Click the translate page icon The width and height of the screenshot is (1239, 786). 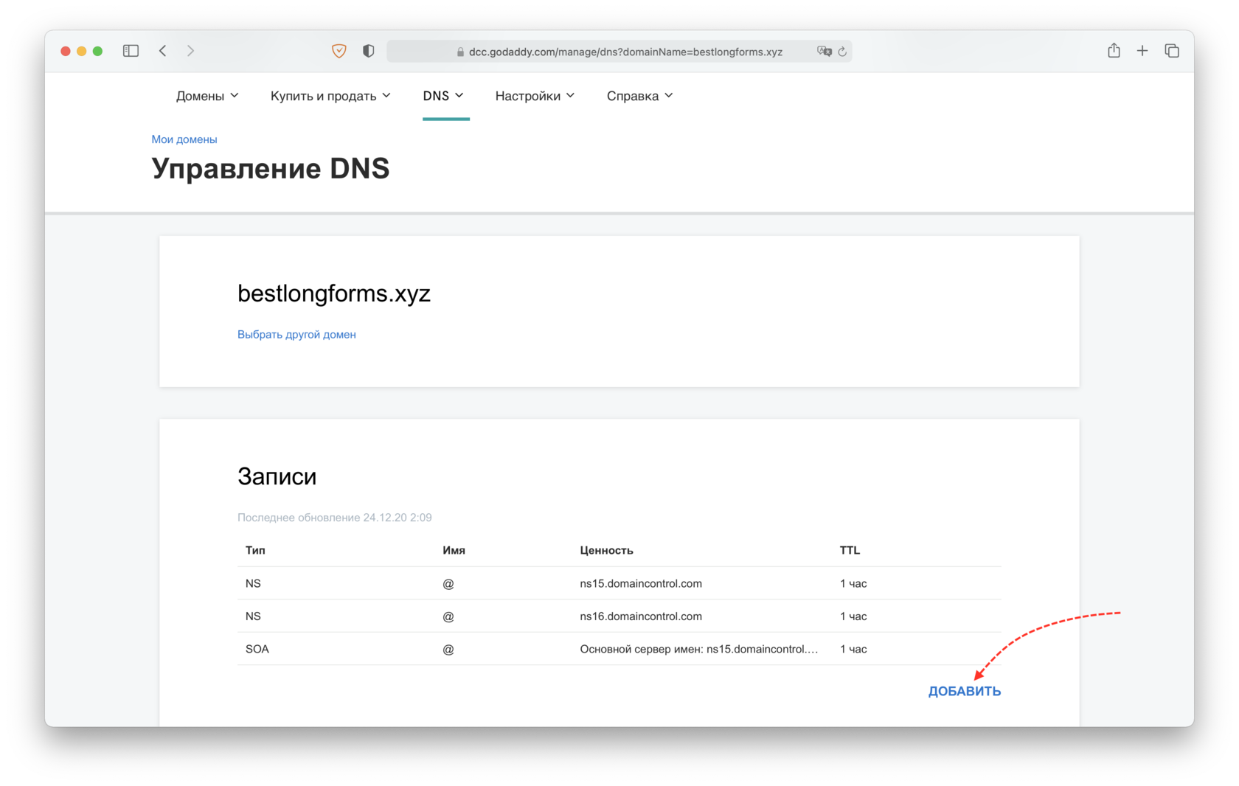[x=824, y=52]
